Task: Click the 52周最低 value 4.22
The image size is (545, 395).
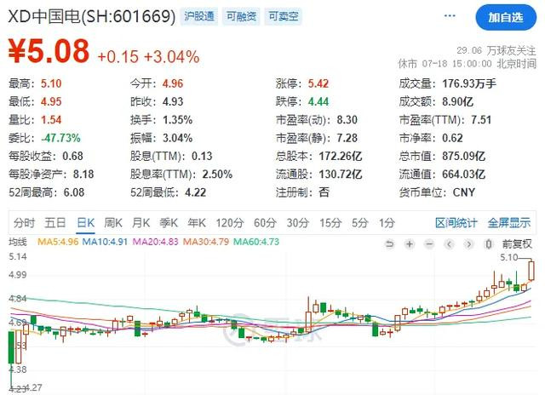Action: (x=196, y=192)
